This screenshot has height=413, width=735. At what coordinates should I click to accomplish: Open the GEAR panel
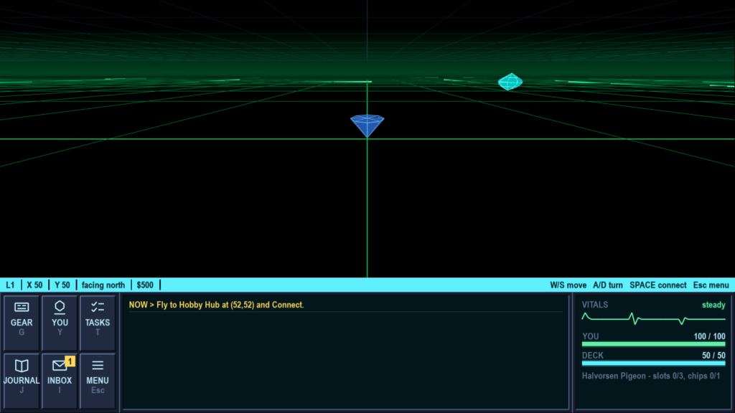[22, 323]
